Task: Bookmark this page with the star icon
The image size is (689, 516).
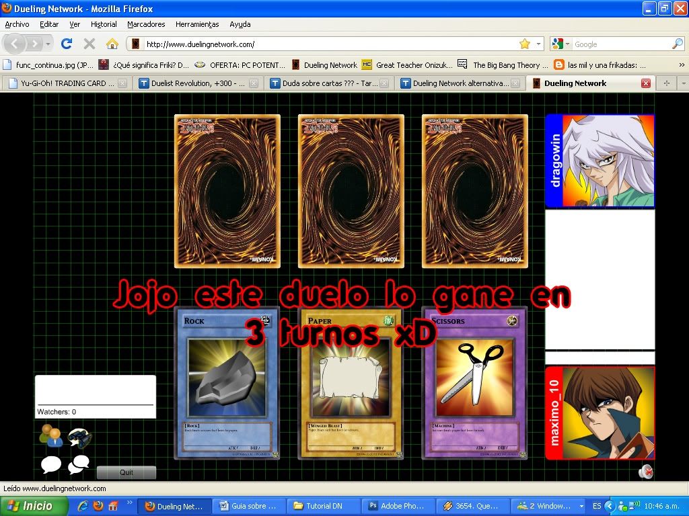Action: coord(525,44)
